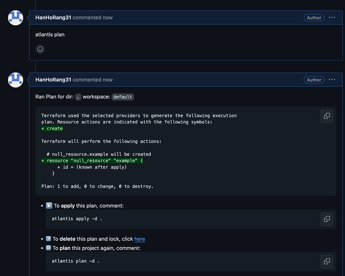This screenshot has height=276, width=345.
Task: Select 'Plan: 1 to add, 0 to change' line
Action: click(x=97, y=187)
